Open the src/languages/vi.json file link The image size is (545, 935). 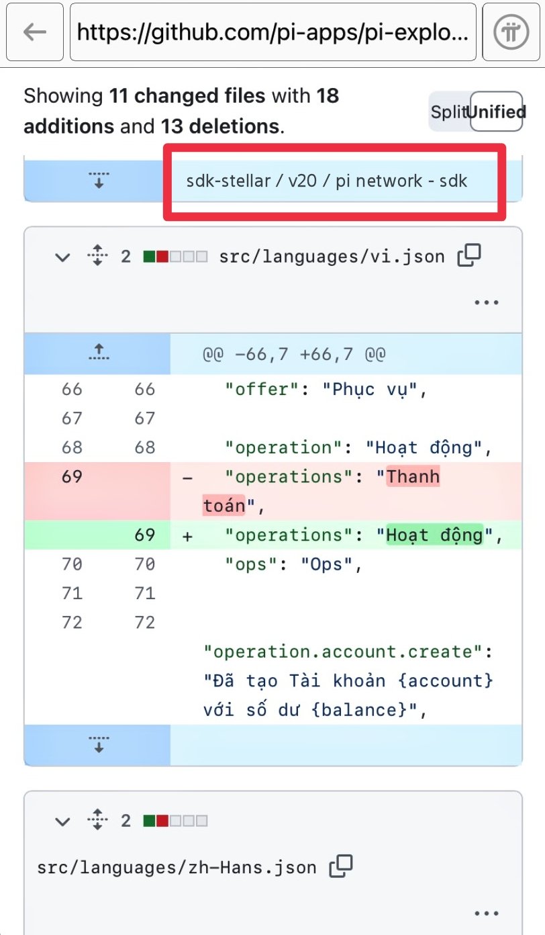[x=332, y=256]
